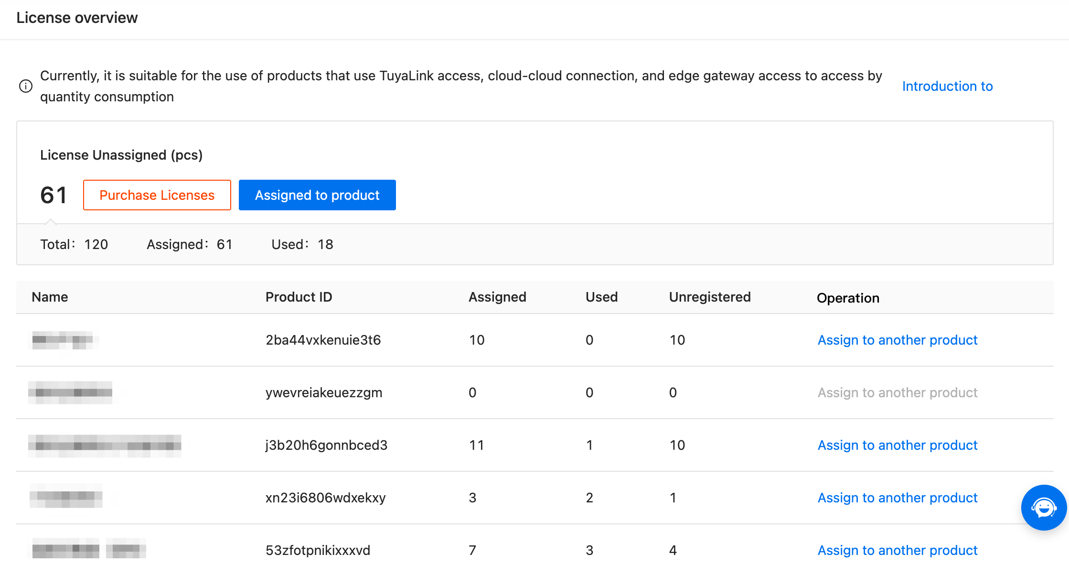
Task: Click the Operation column header
Action: (x=847, y=298)
